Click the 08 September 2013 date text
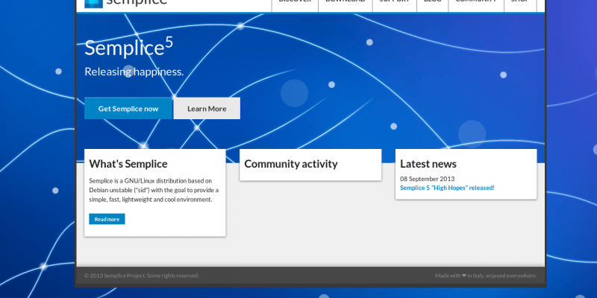 (x=427, y=179)
